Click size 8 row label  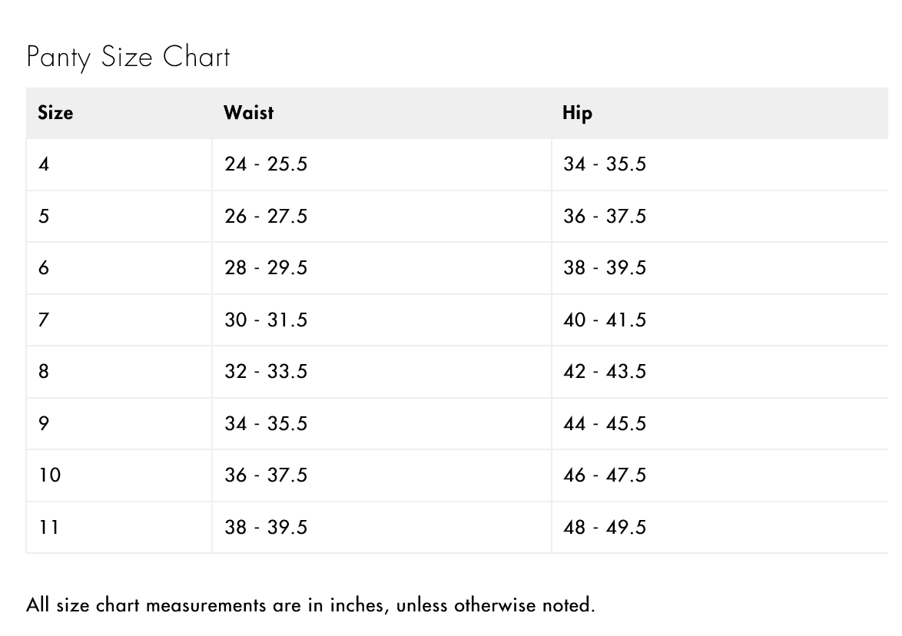point(44,372)
